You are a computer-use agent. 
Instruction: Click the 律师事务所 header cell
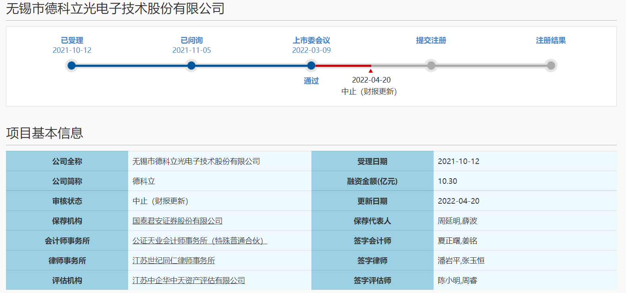pos(67,260)
